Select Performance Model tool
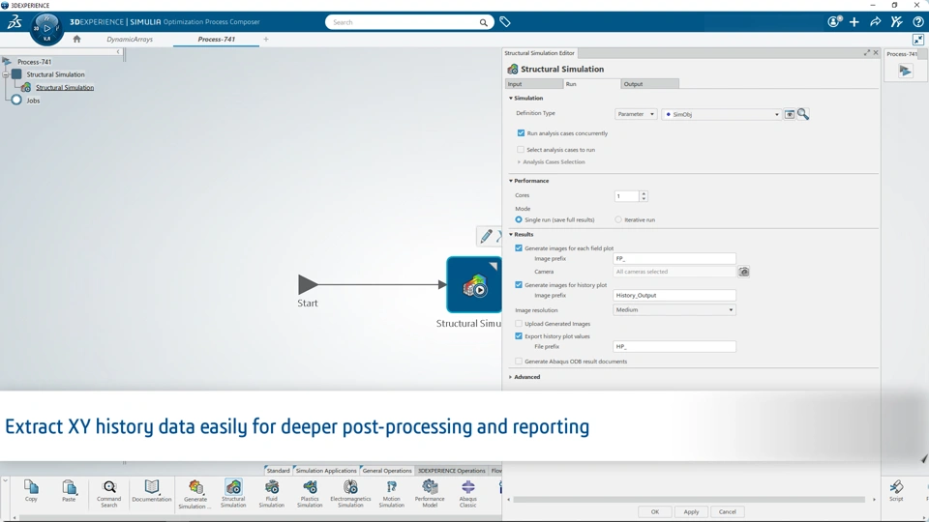Viewport: 929px width, 522px height. pos(430,494)
